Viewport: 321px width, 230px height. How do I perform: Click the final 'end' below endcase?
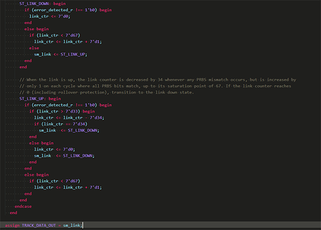(x=13, y=213)
